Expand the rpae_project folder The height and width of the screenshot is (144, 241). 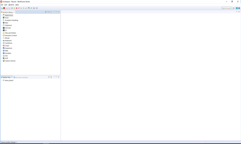tap(2, 81)
